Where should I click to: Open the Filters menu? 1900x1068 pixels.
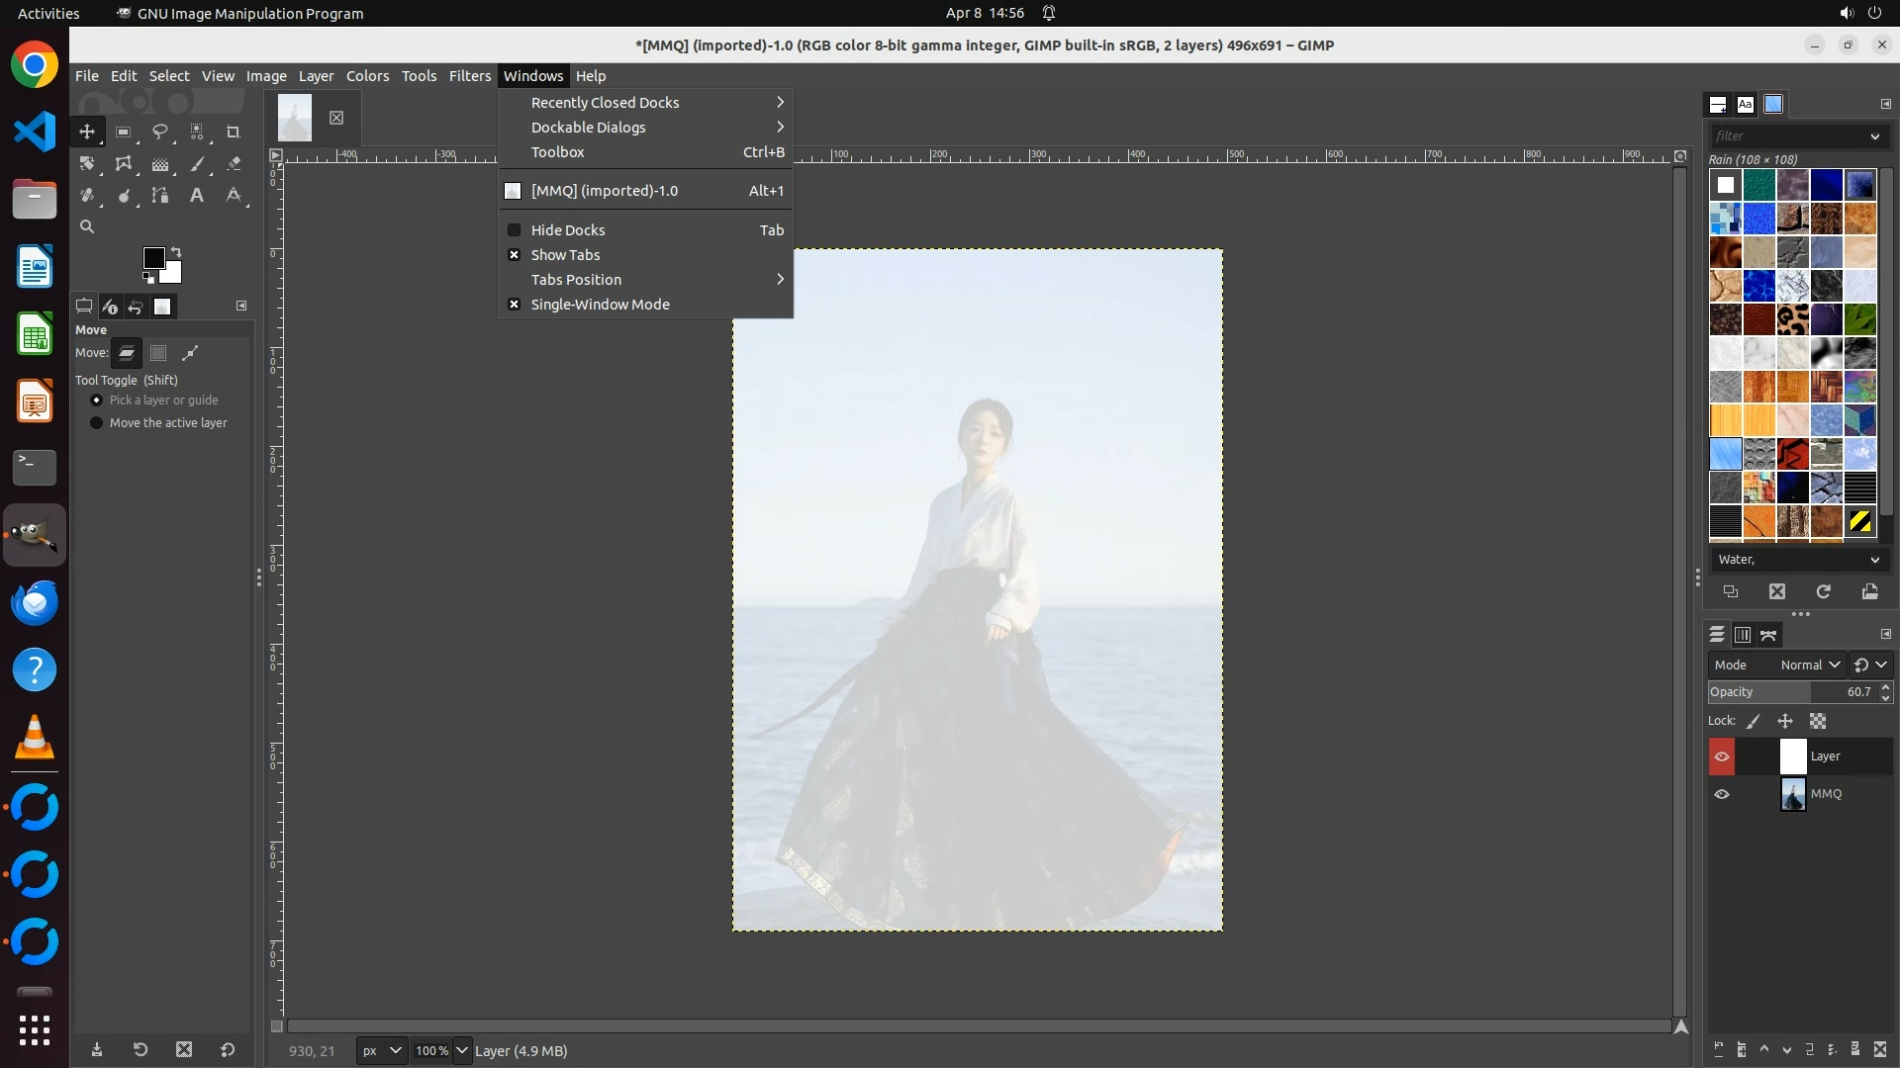point(469,76)
